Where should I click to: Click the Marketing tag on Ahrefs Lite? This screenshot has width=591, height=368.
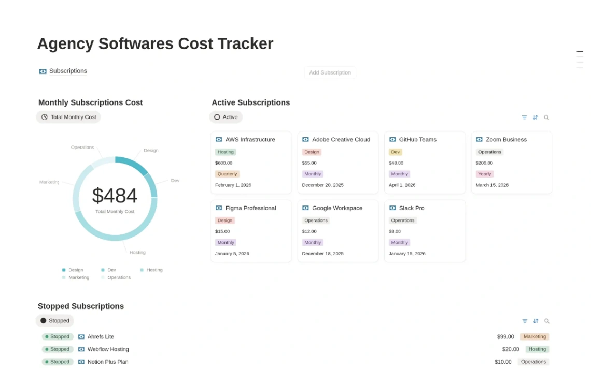click(534, 337)
